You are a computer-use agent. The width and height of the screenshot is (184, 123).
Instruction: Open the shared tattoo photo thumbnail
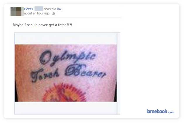click(x=66, y=73)
